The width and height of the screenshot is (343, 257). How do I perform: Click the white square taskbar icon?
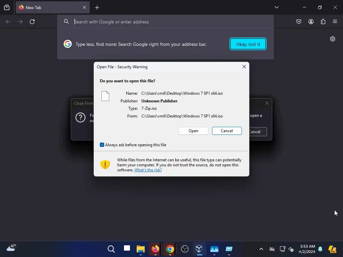(127, 248)
